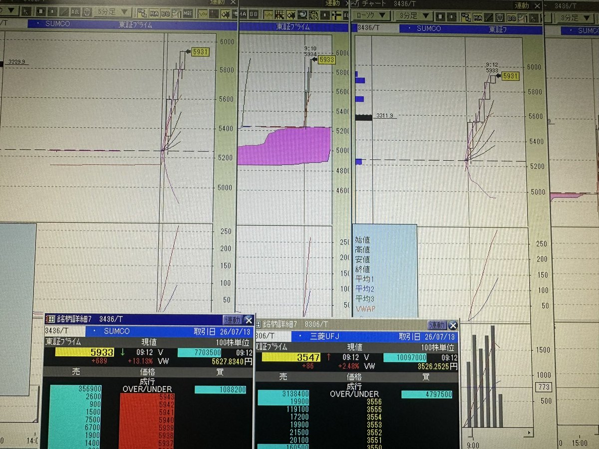Screen dimensions: 599x449
Task: Click the 平均1 legend entry in the chart legend box
Action: [x=364, y=278]
